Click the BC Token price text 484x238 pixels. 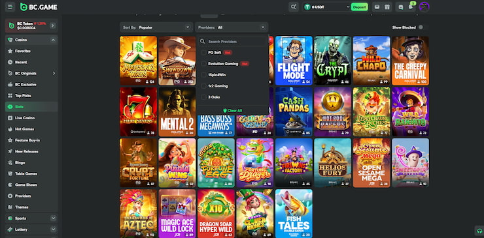point(27,27)
